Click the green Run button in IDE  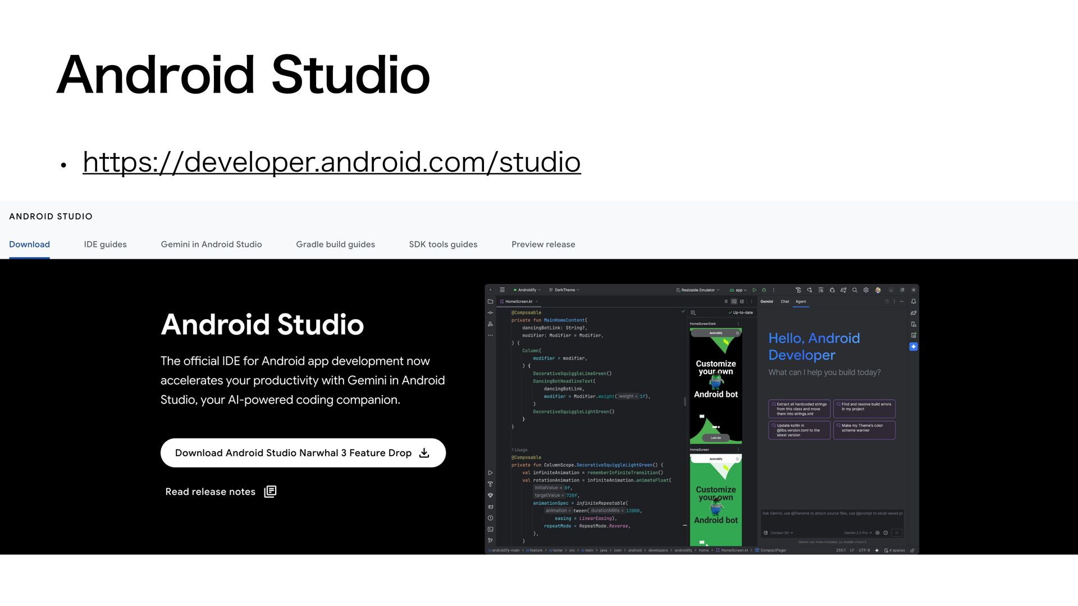point(755,290)
